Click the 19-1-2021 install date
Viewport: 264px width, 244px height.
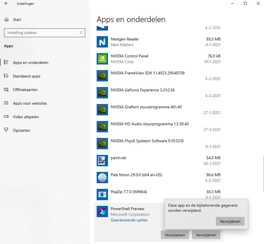click(212, 62)
